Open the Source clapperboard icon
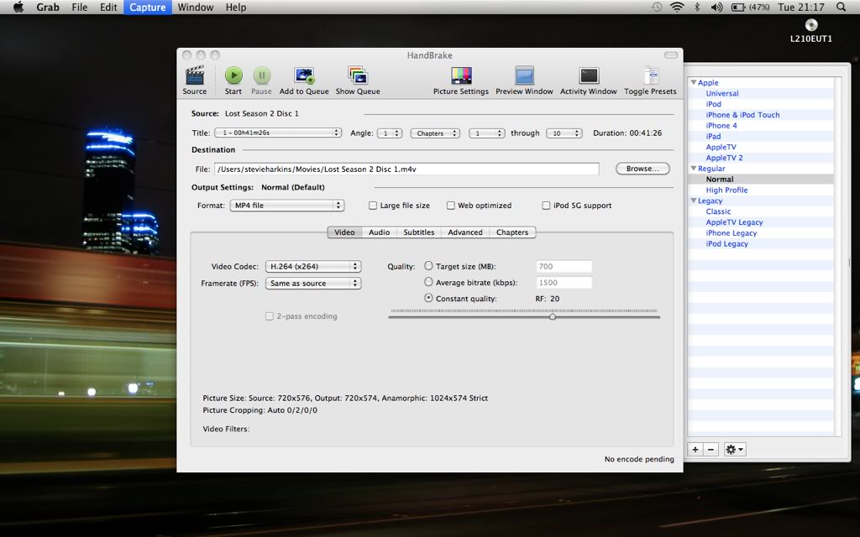 pyautogui.click(x=195, y=76)
